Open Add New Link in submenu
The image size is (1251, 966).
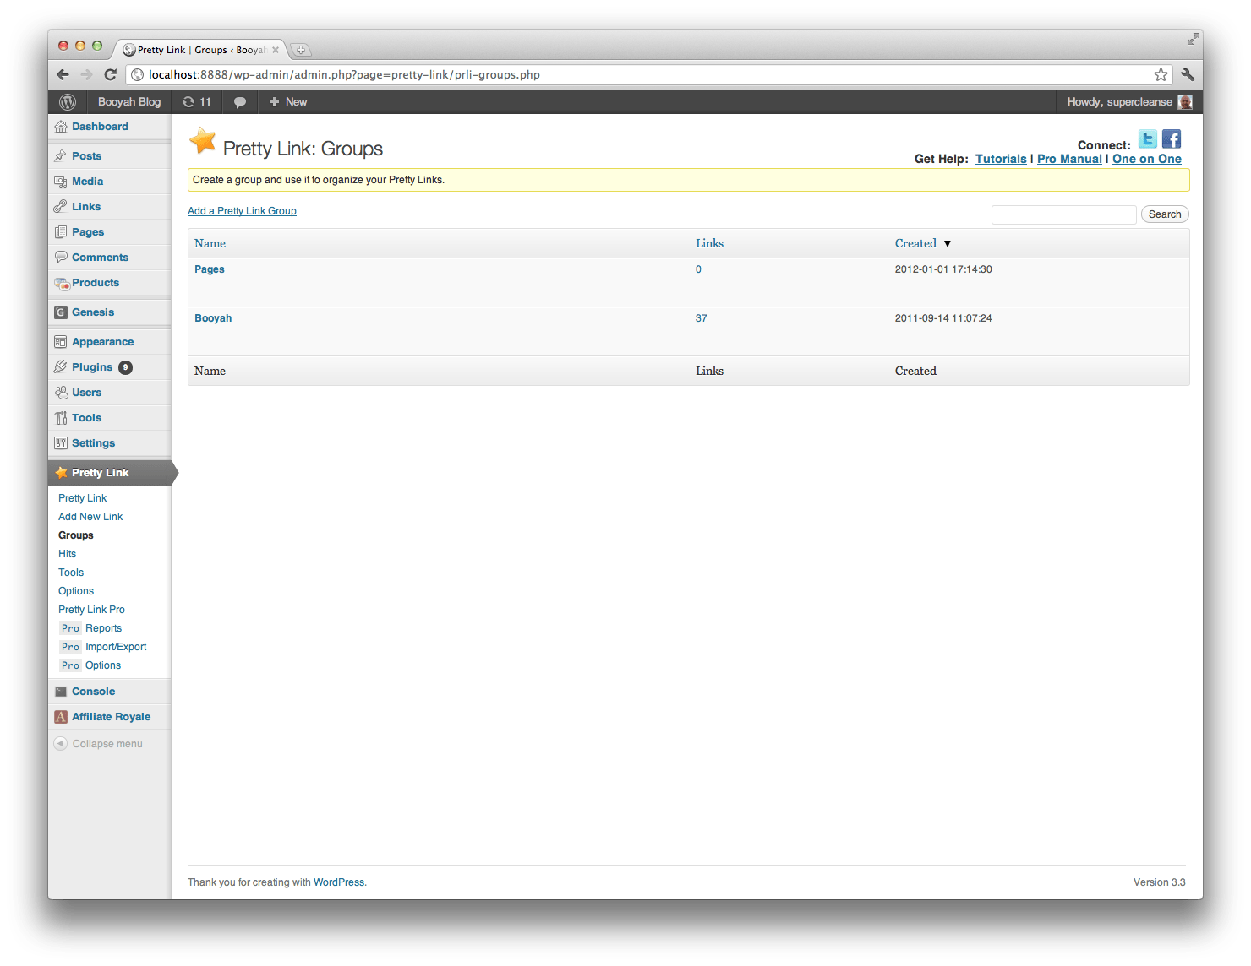90,517
